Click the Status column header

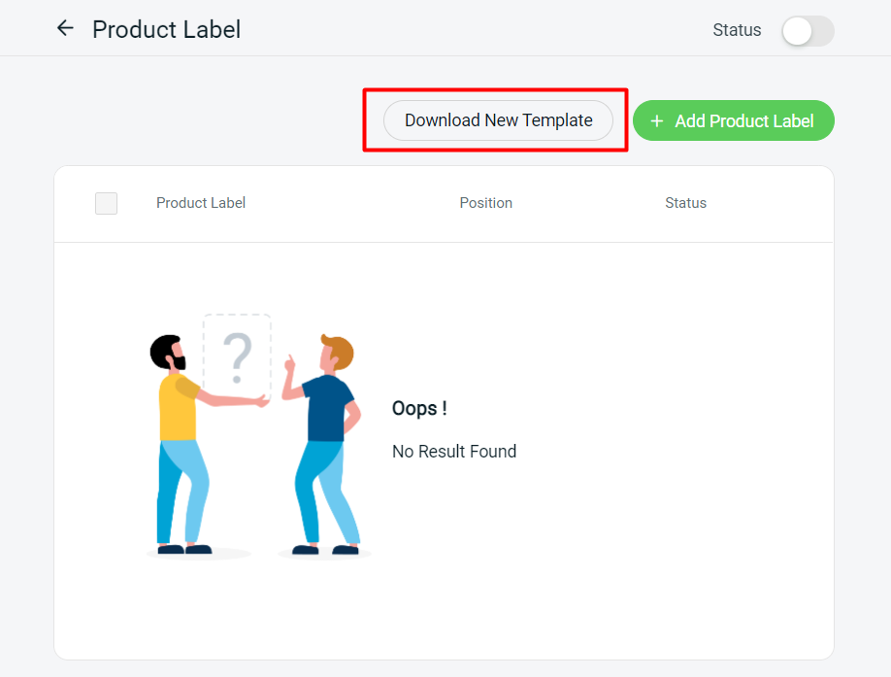click(x=685, y=203)
